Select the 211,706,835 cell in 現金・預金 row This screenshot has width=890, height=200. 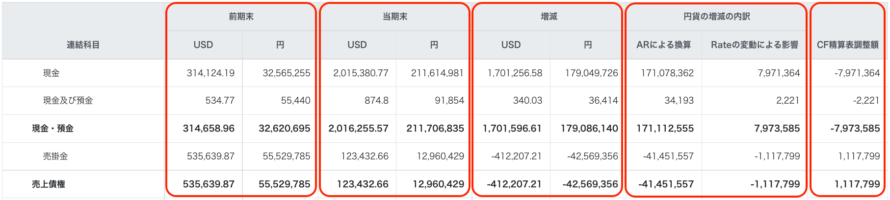pos(435,129)
